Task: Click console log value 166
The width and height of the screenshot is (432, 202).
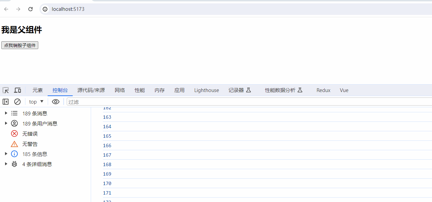Action: click(x=107, y=145)
